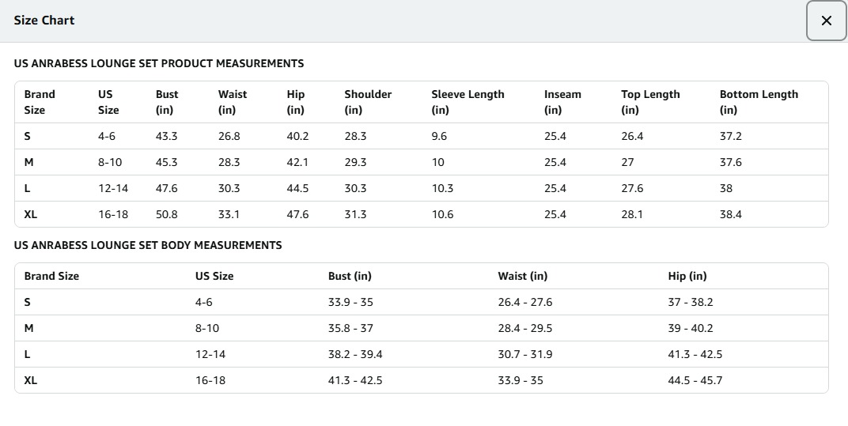The image size is (848, 426).
Task: Select the 31.3 shoulder value
Action: (x=355, y=214)
